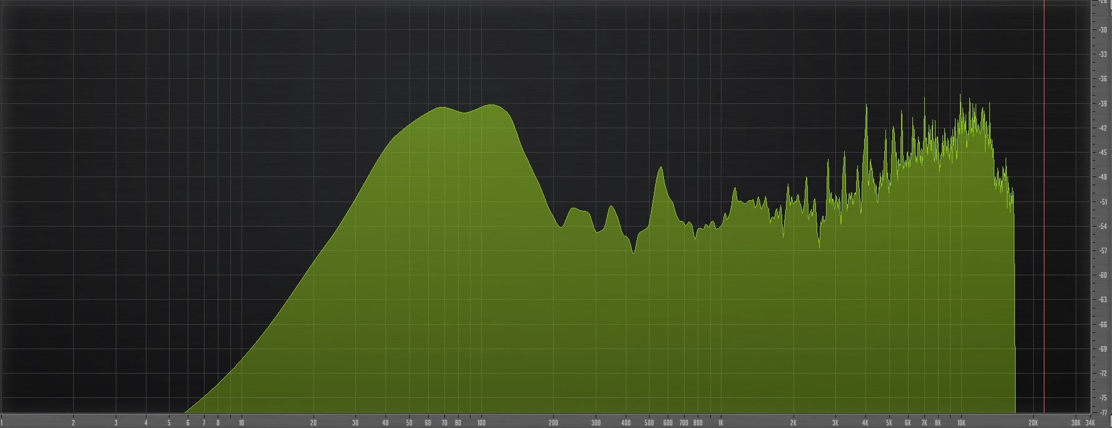
Task: Click the -77 dB bottom scale label
Action: pos(1102,412)
